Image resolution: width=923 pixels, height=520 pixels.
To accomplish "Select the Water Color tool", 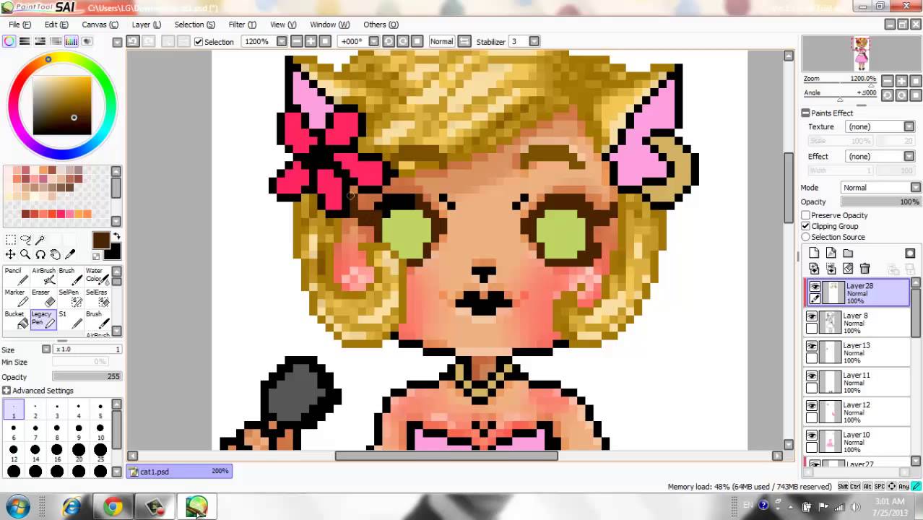I will click(96, 276).
